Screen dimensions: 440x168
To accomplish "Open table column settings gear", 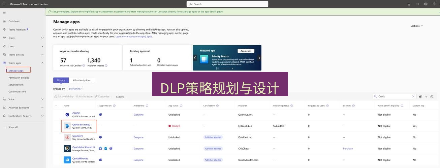I will point(432,96).
